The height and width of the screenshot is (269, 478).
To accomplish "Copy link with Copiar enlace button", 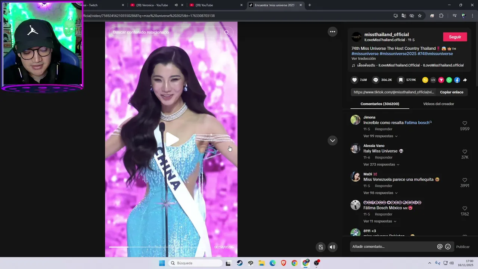I will tap(451, 92).
